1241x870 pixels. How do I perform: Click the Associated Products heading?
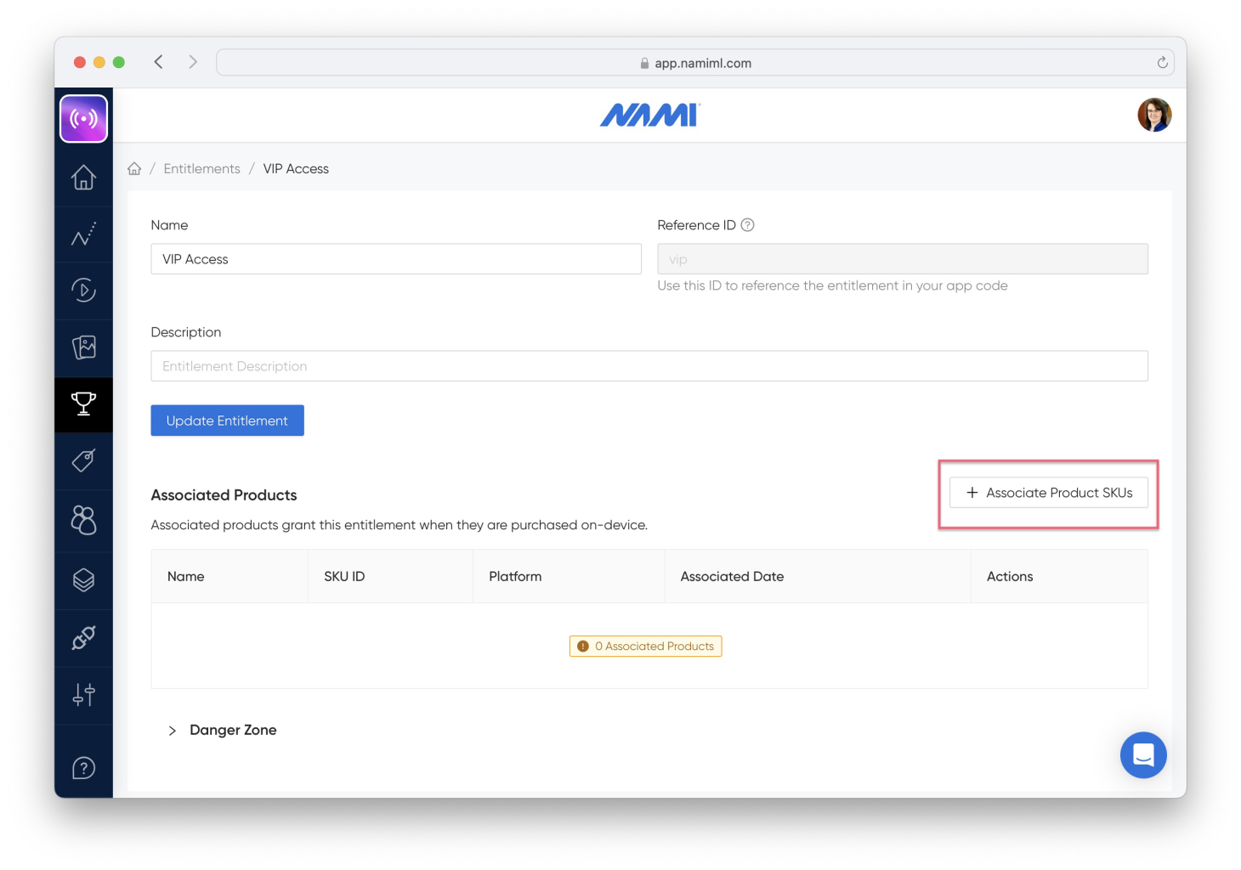(x=224, y=495)
